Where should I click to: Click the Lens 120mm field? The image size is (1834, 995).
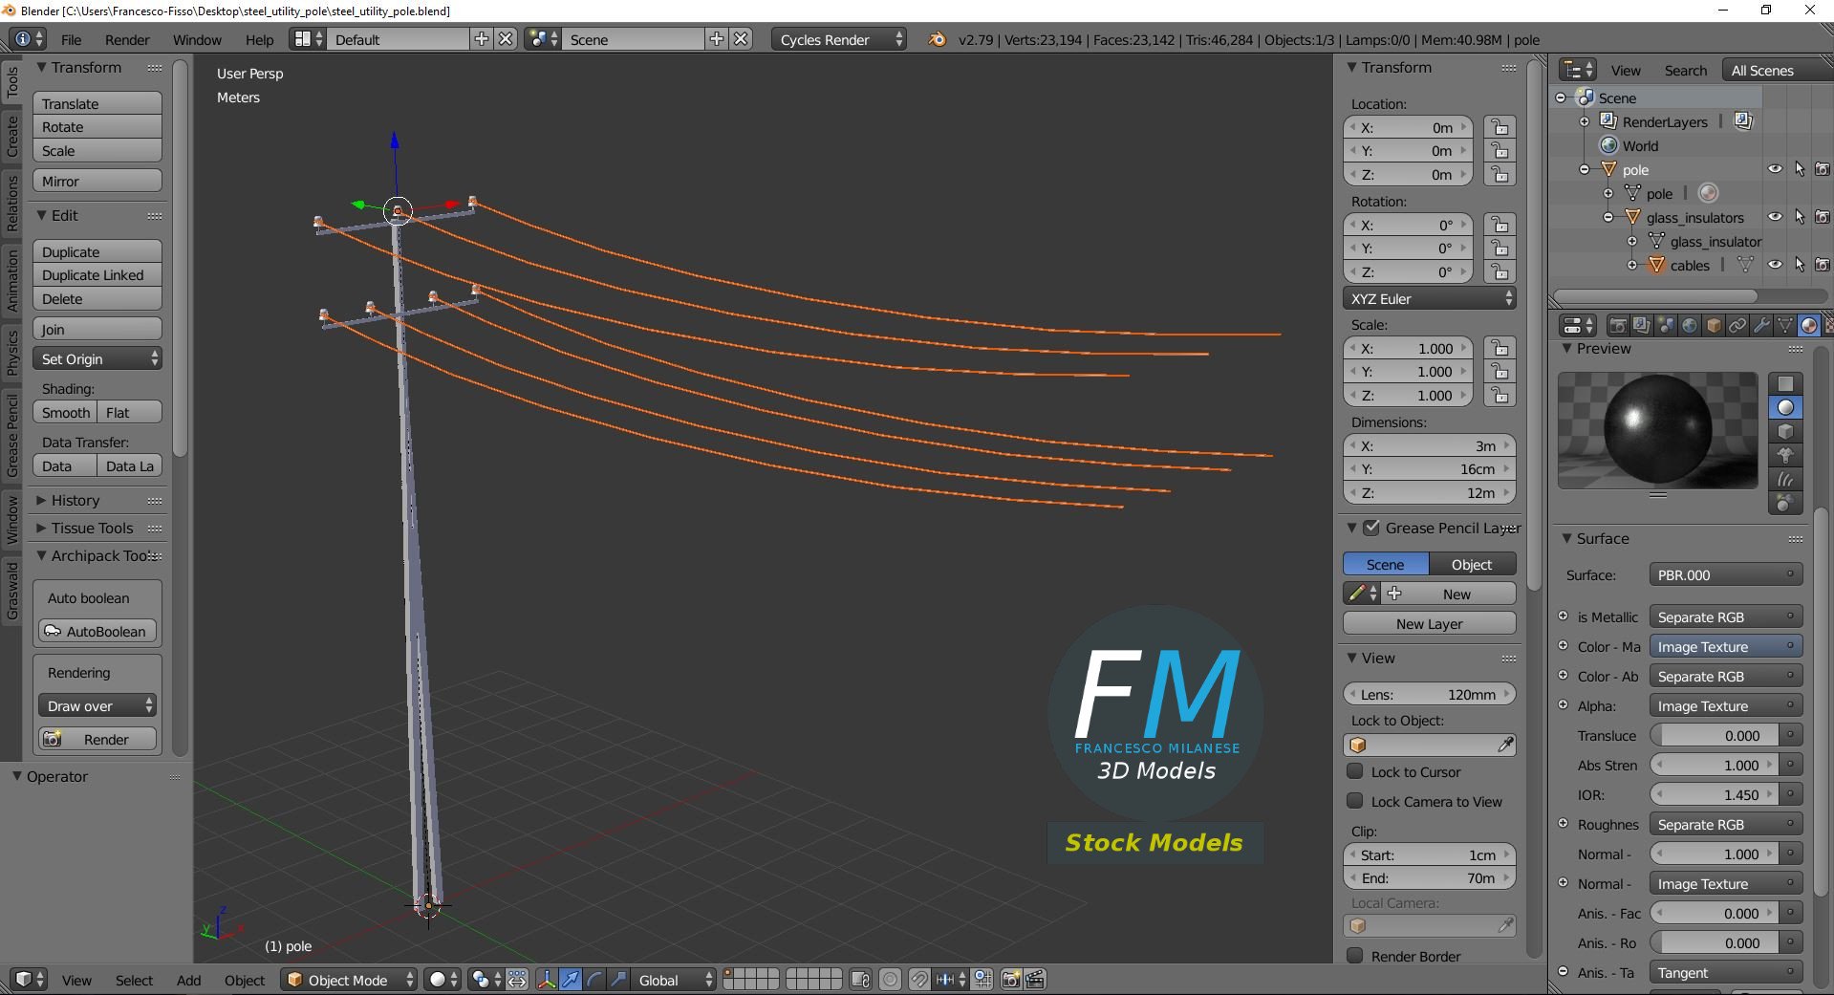point(1430,695)
